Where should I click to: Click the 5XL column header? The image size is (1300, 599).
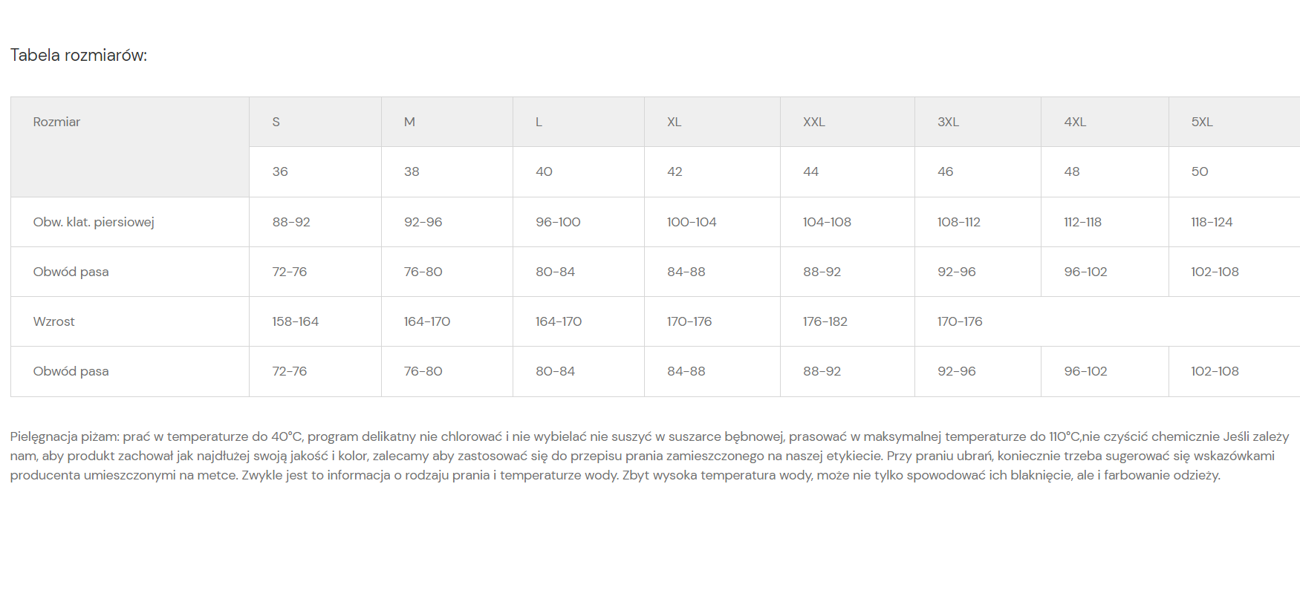click(1202, 122)
